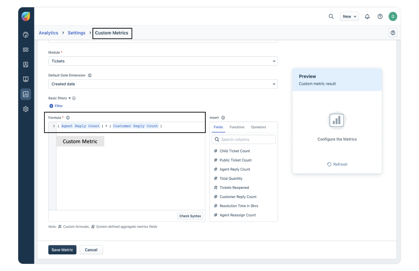Screen dimensions: 419x271
Task: Click the search magnifier icon
Action: [331, 16]
